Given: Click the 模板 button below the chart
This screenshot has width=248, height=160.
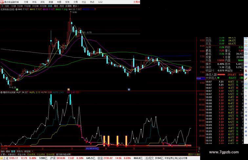Looking at the screenshot, I should coord(8,151).
